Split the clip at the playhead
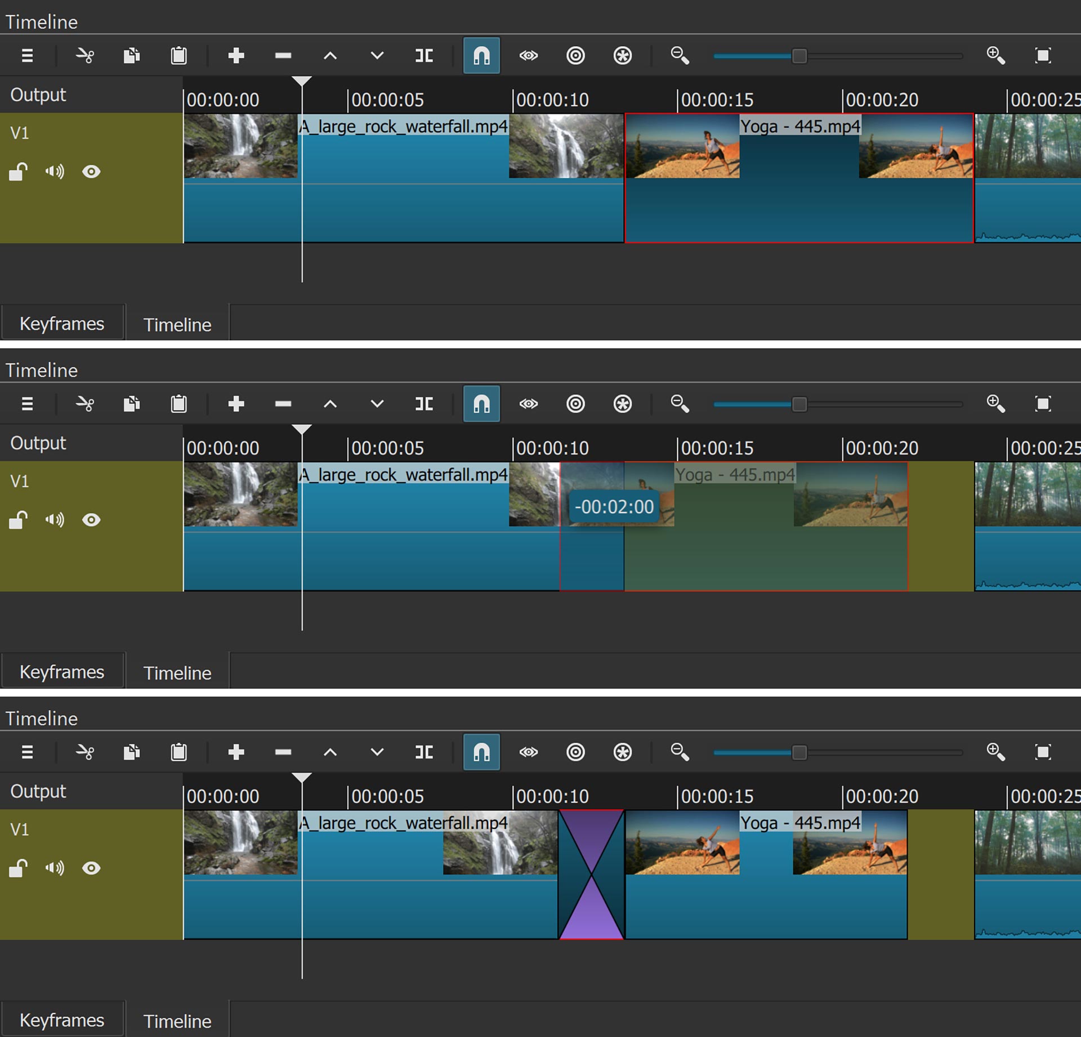The width and height of the screenshot is (1081, 1037). [424, 55]
